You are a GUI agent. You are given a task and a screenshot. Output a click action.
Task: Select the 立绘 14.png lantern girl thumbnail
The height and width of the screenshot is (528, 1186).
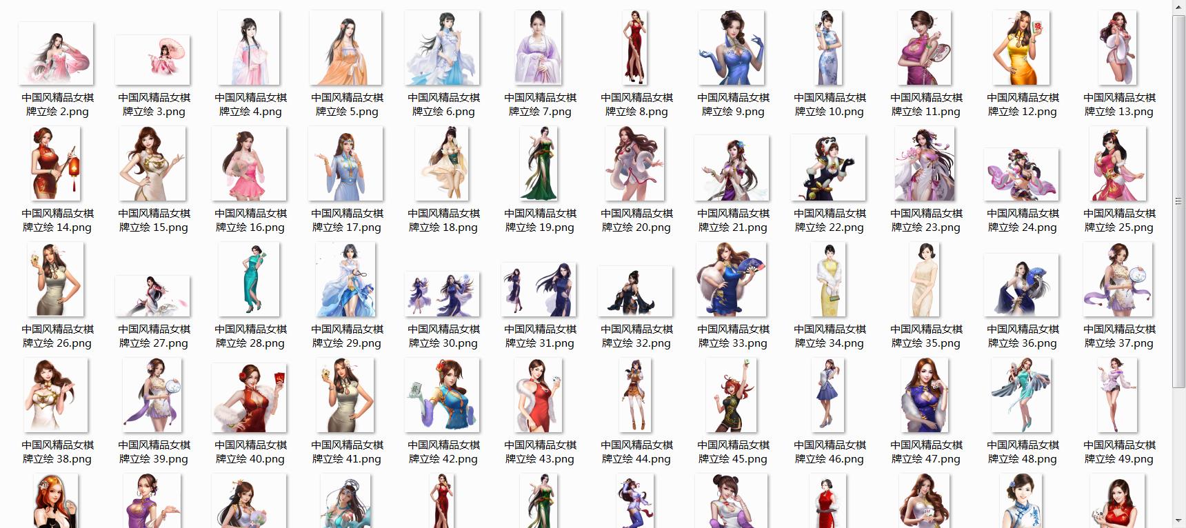click(x=56, y=164)
